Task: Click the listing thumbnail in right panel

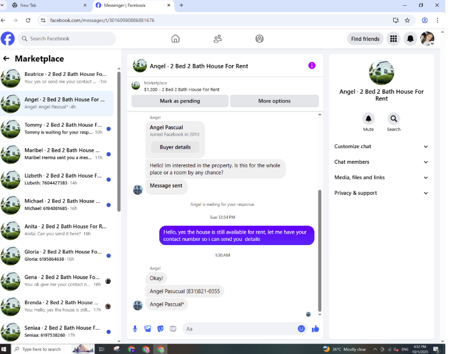Action: tap(381, 72)
